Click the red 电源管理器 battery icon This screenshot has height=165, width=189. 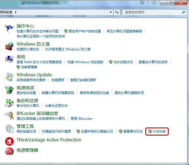coord(9,151)
